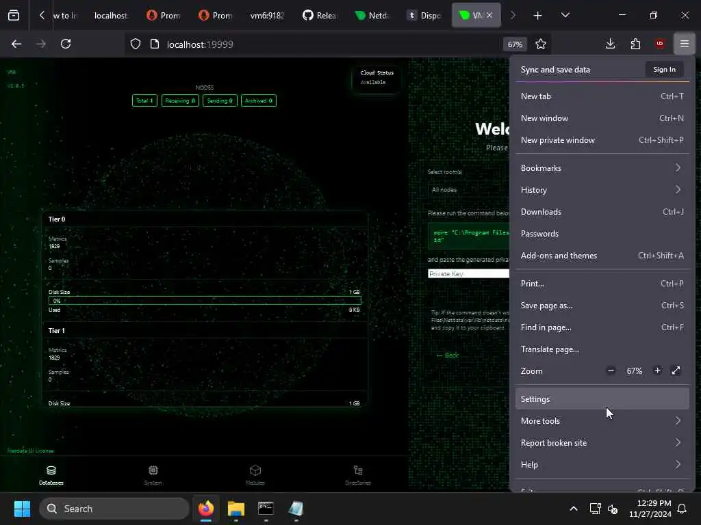Open Passwords from the menu
701x525 pixels.
click(602, 234)
